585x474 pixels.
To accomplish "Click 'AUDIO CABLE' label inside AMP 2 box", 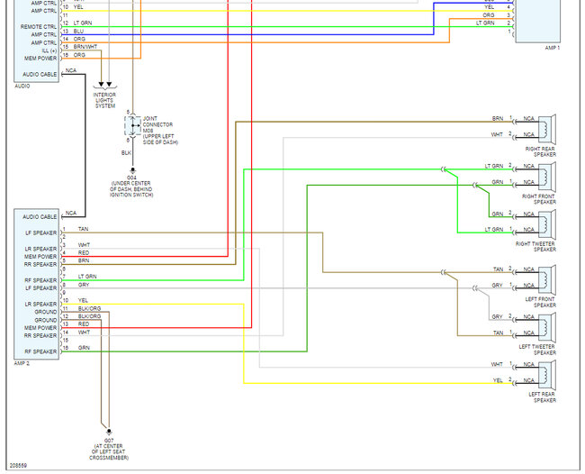I will click(x=40, y=217).
